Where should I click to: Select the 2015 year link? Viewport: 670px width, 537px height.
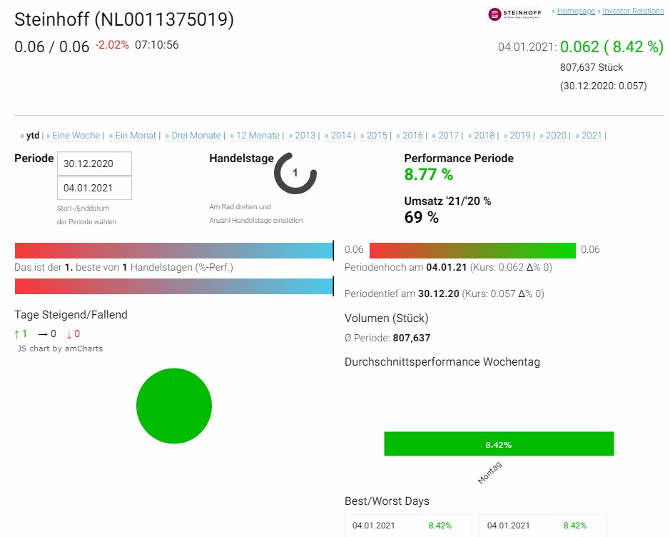(x=377, y=136)
